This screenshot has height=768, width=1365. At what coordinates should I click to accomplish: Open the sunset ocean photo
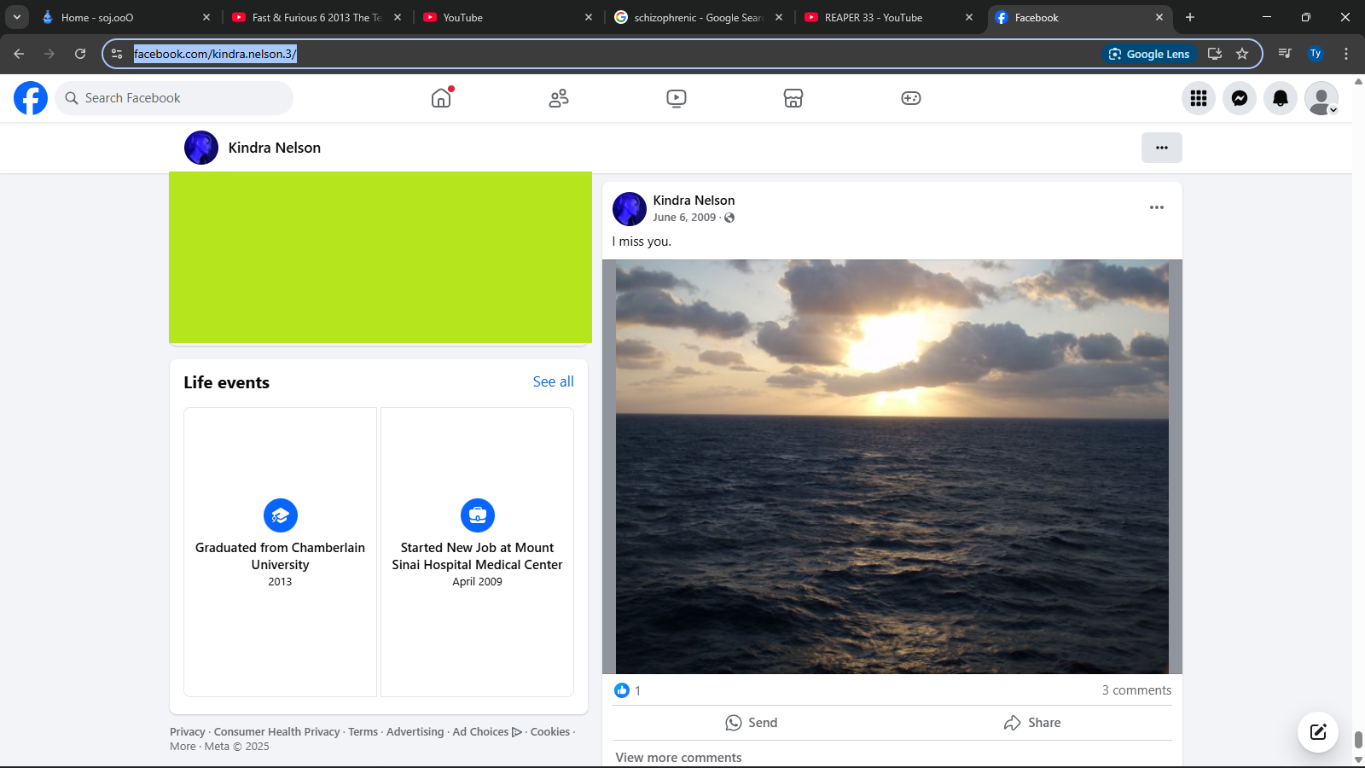click(892, 467)
